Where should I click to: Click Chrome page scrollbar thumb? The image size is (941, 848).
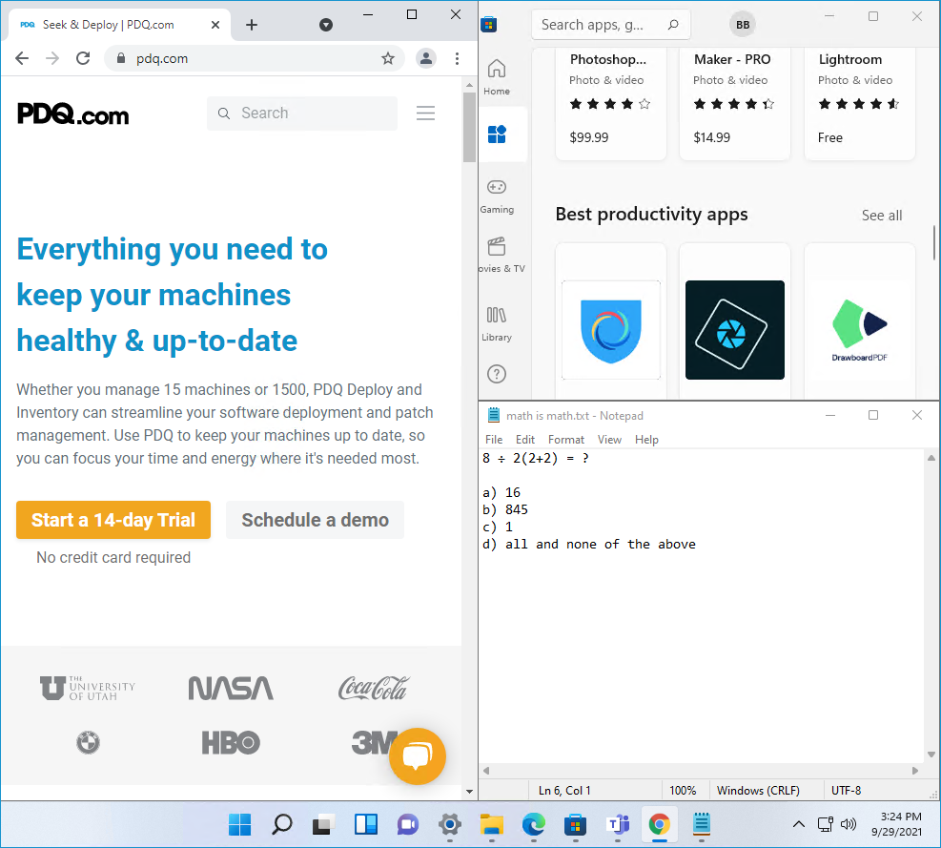coord(469,127)
